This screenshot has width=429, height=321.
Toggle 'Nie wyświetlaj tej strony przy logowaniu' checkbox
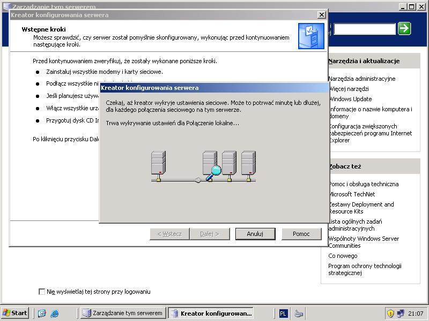42,292
